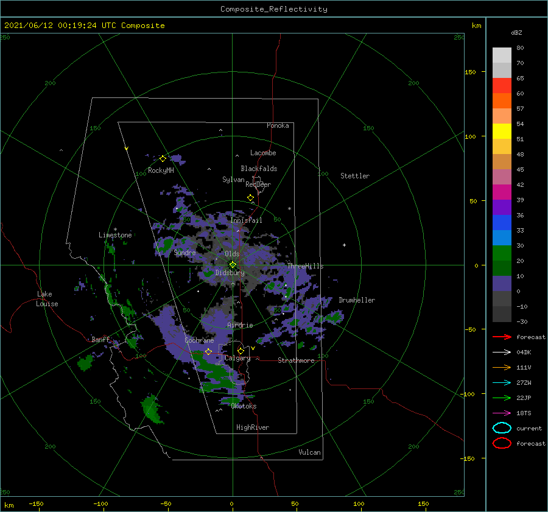Click the yellow diamond marker beside RockyMH
548x512 pixels.
coord(163,159)
